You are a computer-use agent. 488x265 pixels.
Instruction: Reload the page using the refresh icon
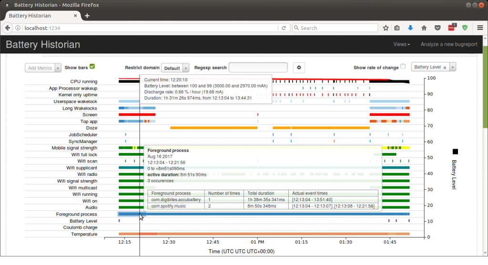coord(284,28)
